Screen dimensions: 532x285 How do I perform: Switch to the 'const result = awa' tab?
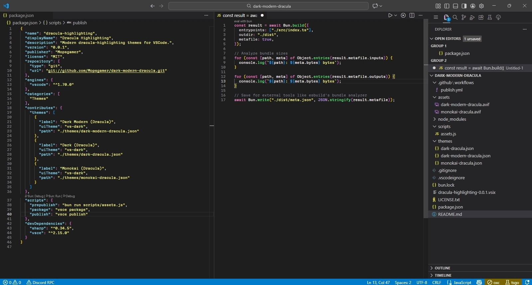point(240,15)
